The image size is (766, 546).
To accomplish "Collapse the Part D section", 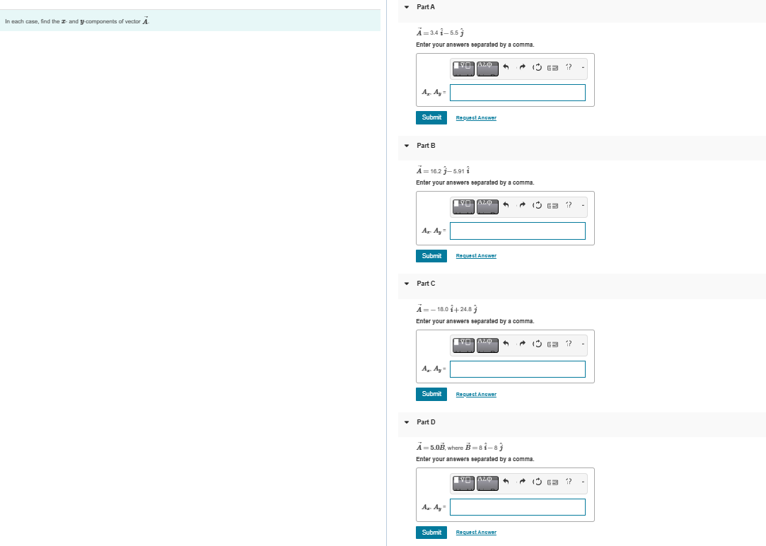I will click(x=405, y=422).
